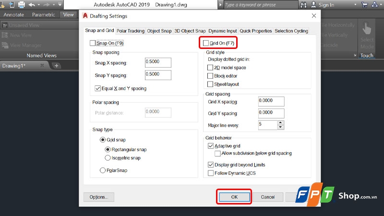Image resolution: width=384 pixels, height=216 pixels.
Task: Click the Undo arrow icon
Action: (32, 4)
